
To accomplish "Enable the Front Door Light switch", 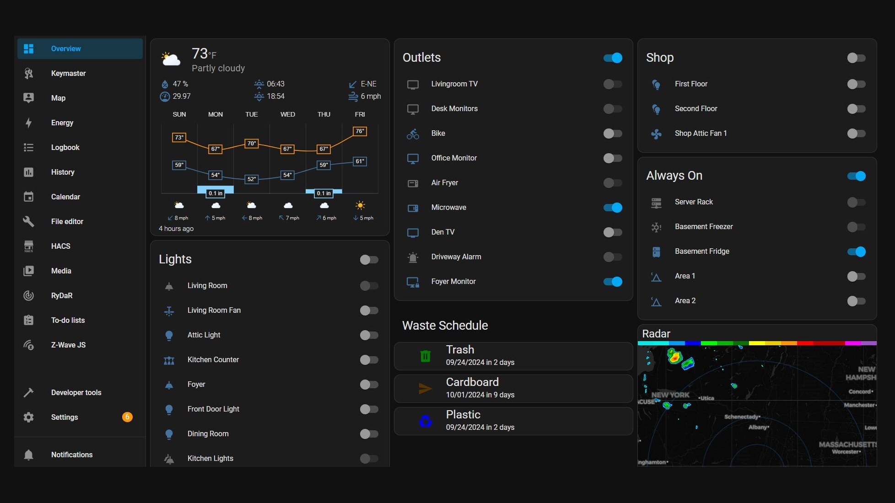I will pos(369,409).
